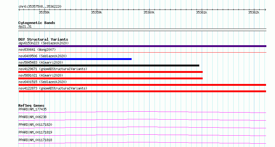
Task: Open variant nsv830641 (Wong2007) label
Action: pyautogui.click(x=37, y=50)
